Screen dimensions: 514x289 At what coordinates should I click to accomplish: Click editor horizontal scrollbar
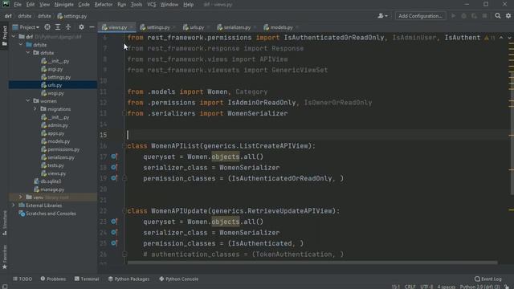pos(312,263)
